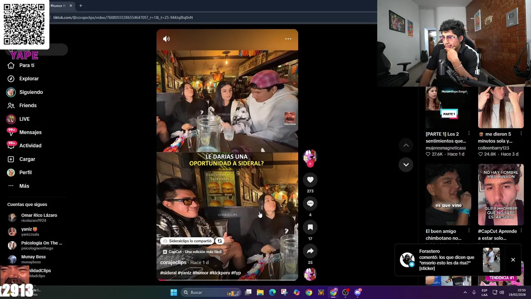Open the volume control in system tray
531x299 pixels.
click(x=502, y=292)
